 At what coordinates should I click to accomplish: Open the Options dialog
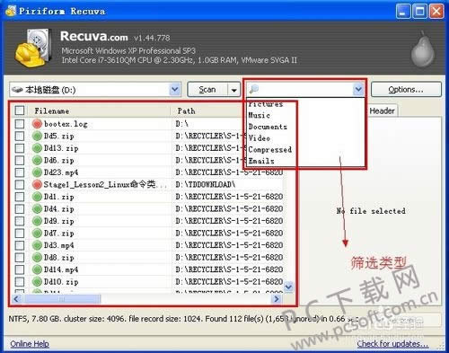[406, 90]
